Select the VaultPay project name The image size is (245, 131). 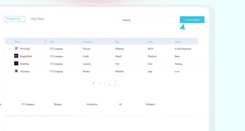coord(24,64)
